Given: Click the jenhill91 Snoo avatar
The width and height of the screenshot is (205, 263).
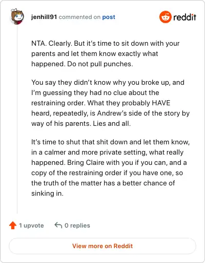Looking at the screenshot, I should [x=17, y=16].
